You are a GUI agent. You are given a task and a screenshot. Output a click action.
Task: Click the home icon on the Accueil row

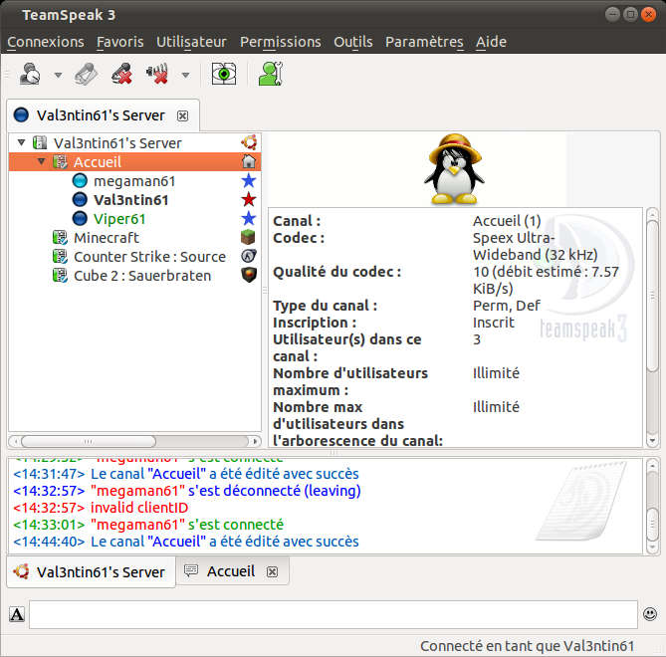249,161
